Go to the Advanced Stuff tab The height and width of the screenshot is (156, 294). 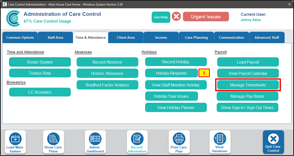pos(267,38)
